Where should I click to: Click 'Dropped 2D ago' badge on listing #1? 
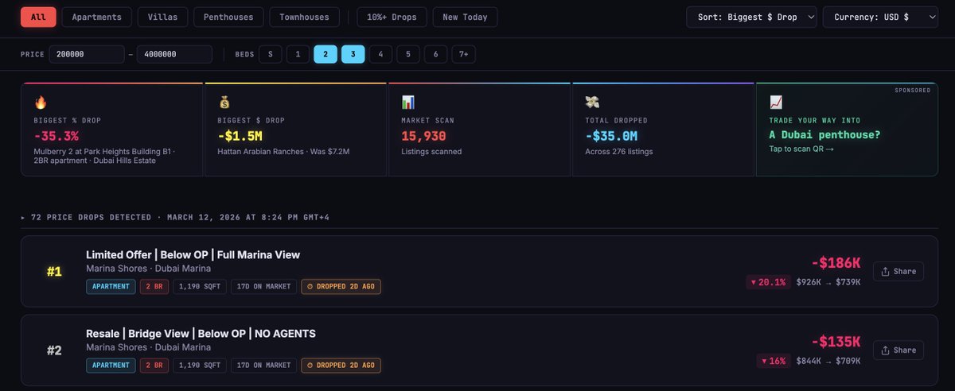[x=341, y=286]
